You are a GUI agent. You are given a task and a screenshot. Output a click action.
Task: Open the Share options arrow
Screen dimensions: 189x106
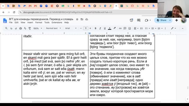tap(170, 20)
